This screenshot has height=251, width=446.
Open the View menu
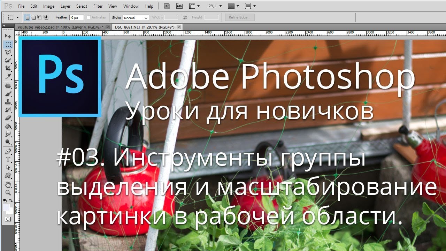click(113, 6)
